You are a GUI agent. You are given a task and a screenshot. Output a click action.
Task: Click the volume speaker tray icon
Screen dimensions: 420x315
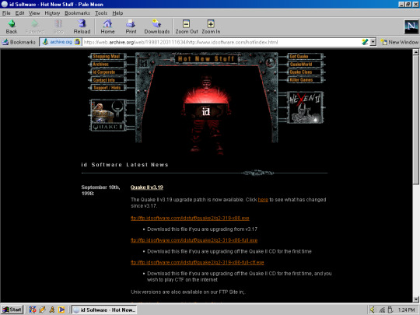[x=373, y=310]
